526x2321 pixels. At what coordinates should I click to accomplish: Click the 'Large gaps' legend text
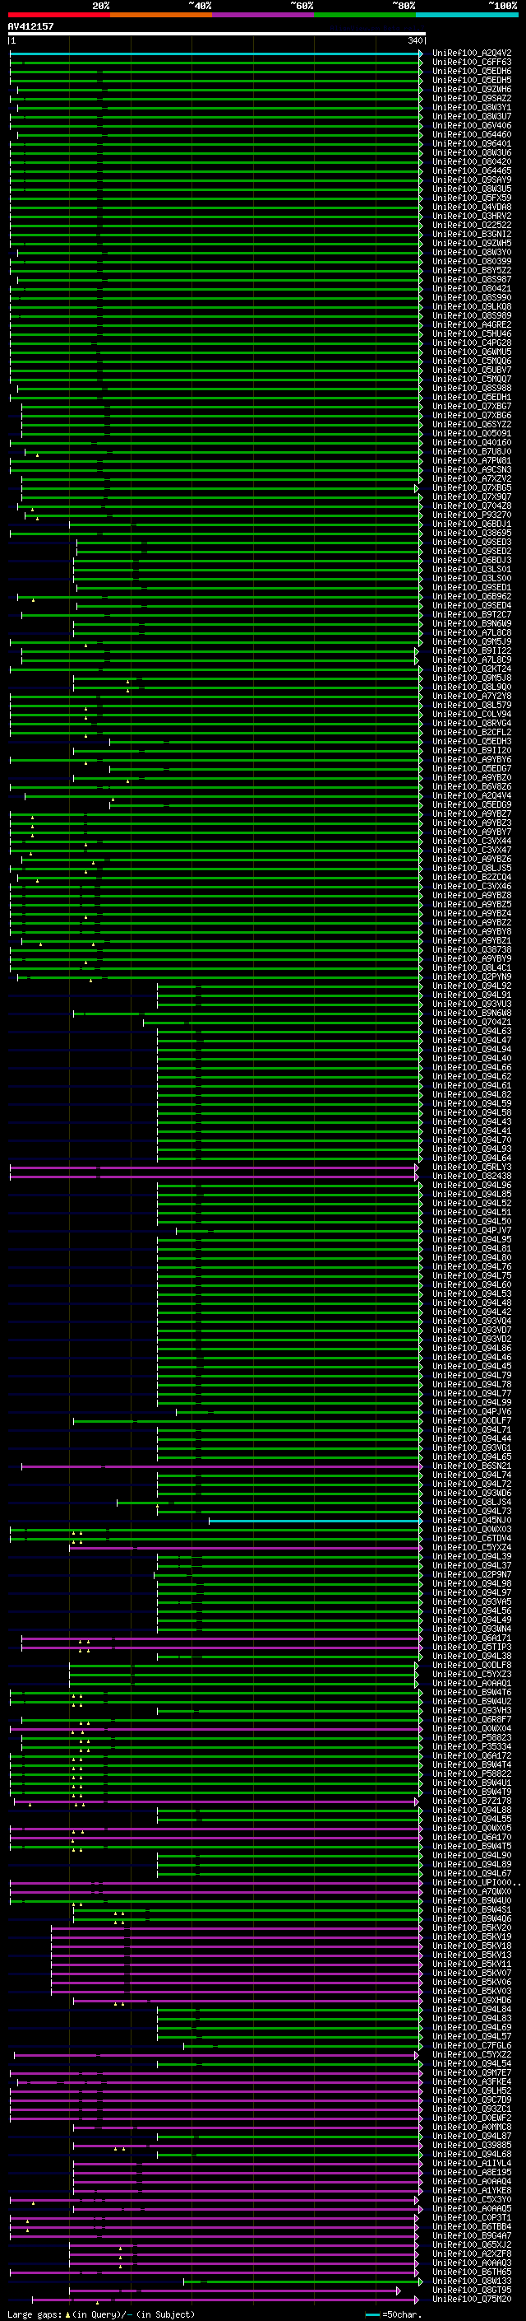[x=35, y=2314]
